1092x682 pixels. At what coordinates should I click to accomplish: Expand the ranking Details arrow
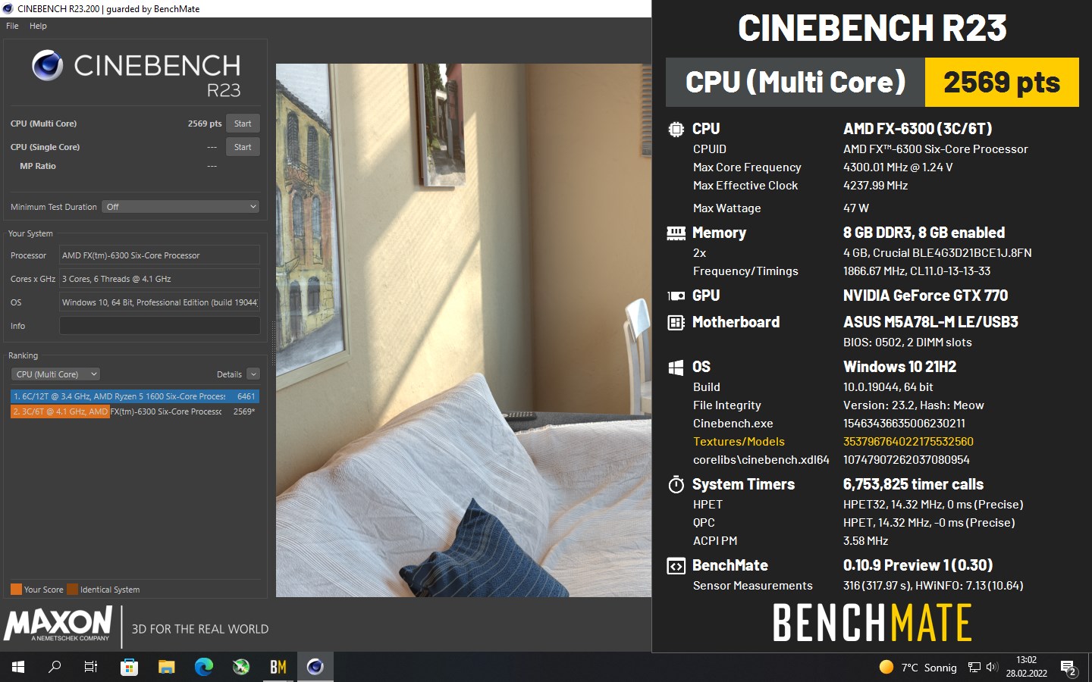coord(253,374)
